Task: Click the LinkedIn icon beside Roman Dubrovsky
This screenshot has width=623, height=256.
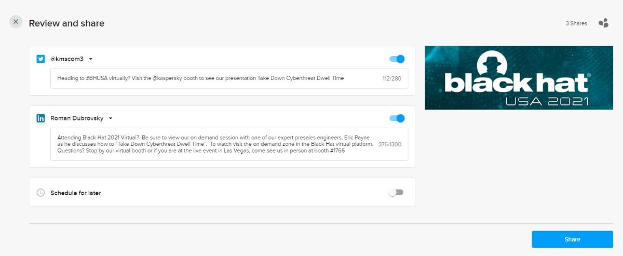Action: (40, 118)
